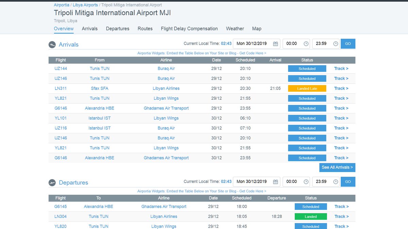The image size is (408, 229).
Task: Open Istanbul IST link for YL101
Action: pos(100,118)
